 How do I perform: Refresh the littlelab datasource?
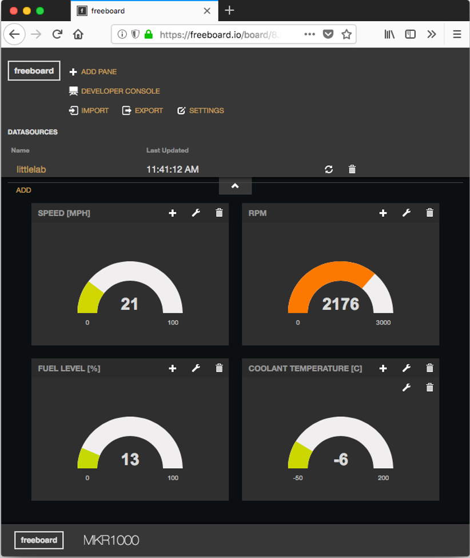click(x=329, y=169)
